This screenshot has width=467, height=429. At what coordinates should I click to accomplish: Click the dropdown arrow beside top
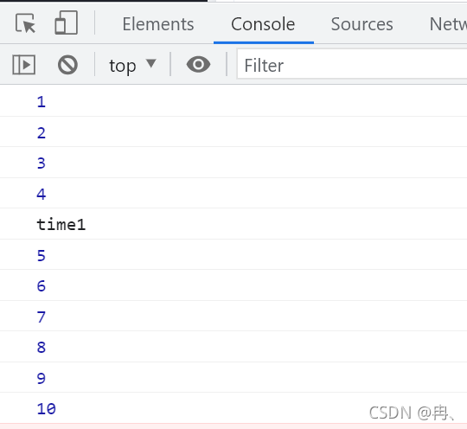pyautogui.click(x=151, y=63)
